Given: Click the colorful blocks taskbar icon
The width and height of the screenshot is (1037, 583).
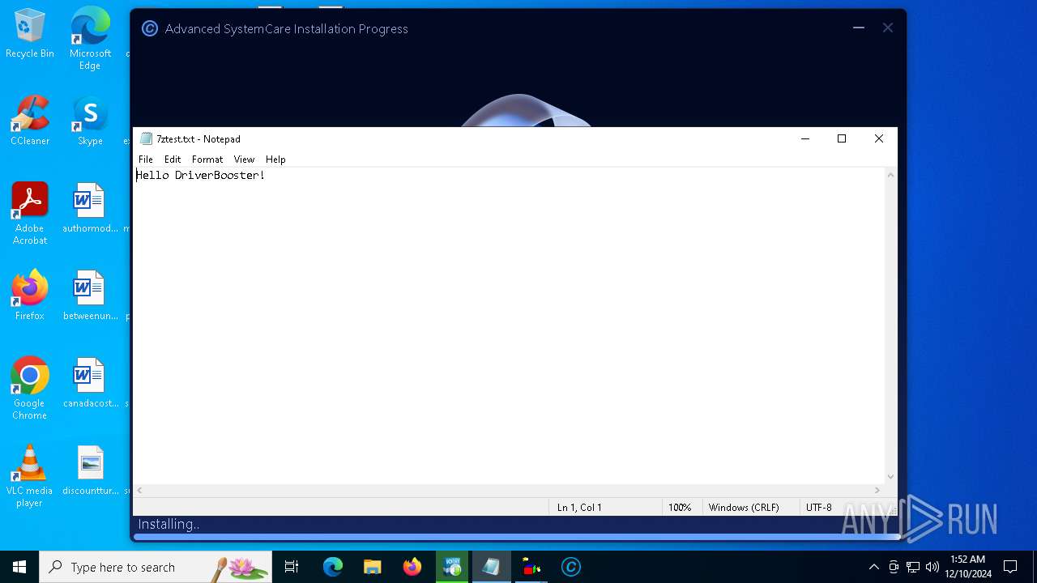Looking at the screenshot, I should click(531, 567).
